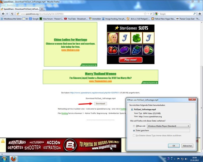203x162 pixels.
Task: Open the Google search engine dropdown
Action: pyautogui.click(x=157, y=14)
